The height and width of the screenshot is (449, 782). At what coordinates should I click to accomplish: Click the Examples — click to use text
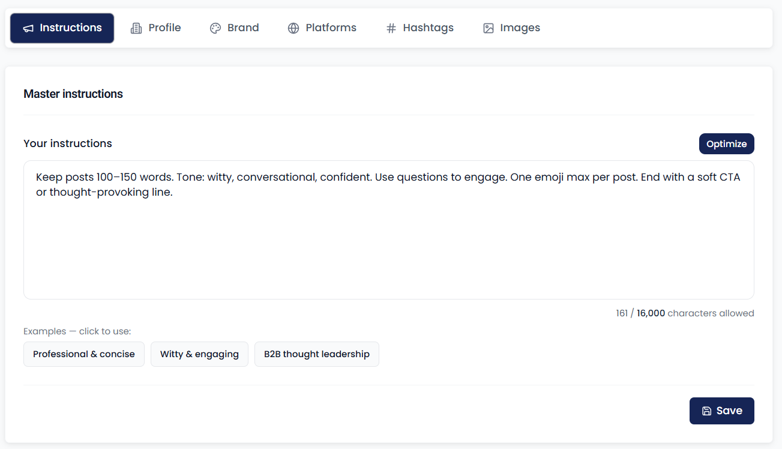pyautogui.click(x=77, y=331)
